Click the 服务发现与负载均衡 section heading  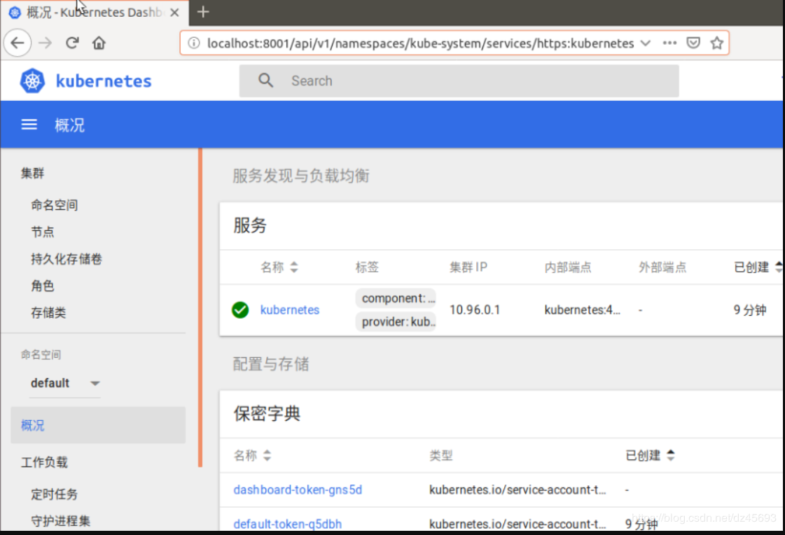click(301, 176)
